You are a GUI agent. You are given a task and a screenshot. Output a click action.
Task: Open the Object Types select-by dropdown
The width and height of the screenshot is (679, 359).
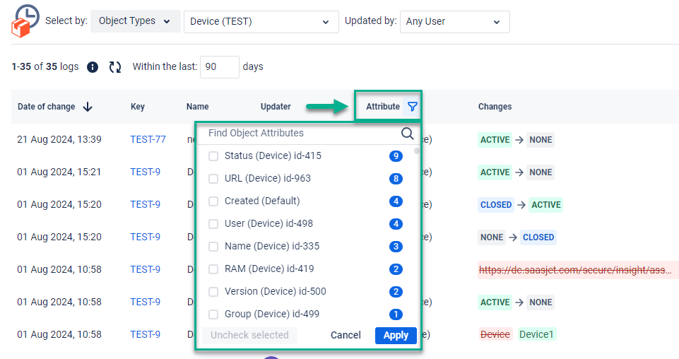click(x=134, y=21)
